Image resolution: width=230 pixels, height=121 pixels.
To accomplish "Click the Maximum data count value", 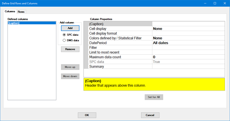I will (188, 57).
